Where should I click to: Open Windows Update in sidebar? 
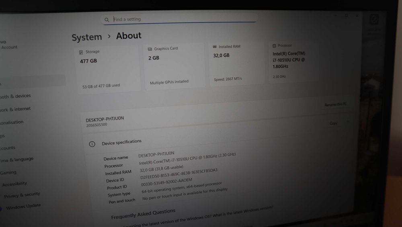(23, 206)
